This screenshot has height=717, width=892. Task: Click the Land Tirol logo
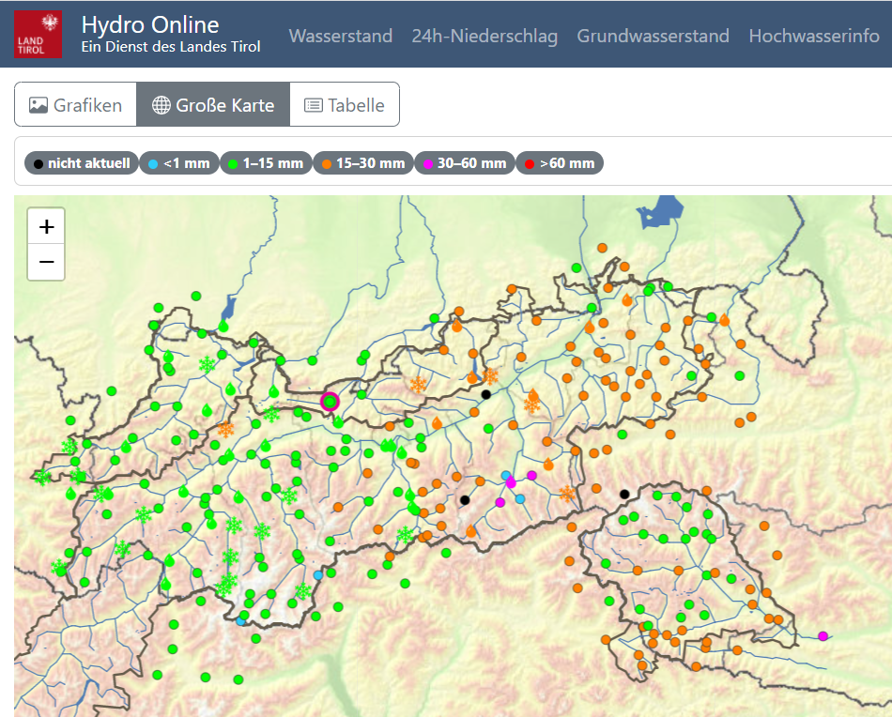coord(38,34)
